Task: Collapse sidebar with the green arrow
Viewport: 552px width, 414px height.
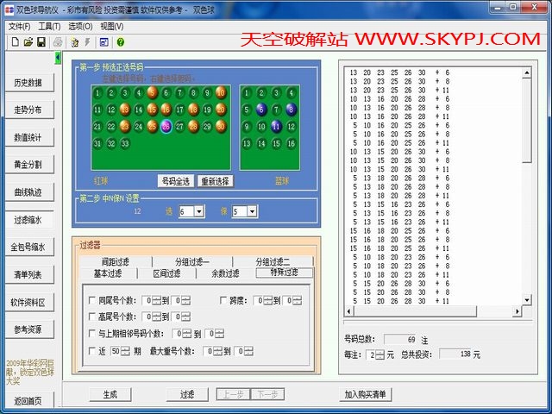Action: point(58,58)
